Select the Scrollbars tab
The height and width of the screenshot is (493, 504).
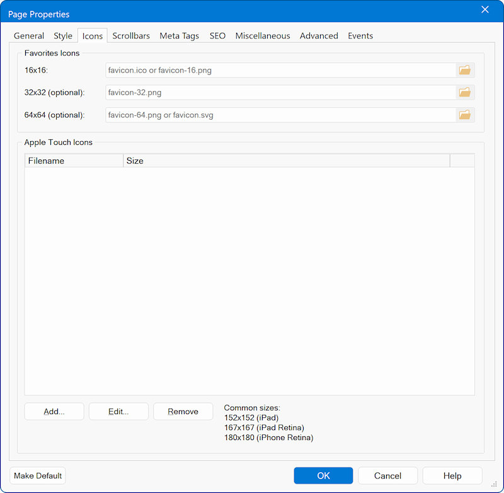[131, 36]
